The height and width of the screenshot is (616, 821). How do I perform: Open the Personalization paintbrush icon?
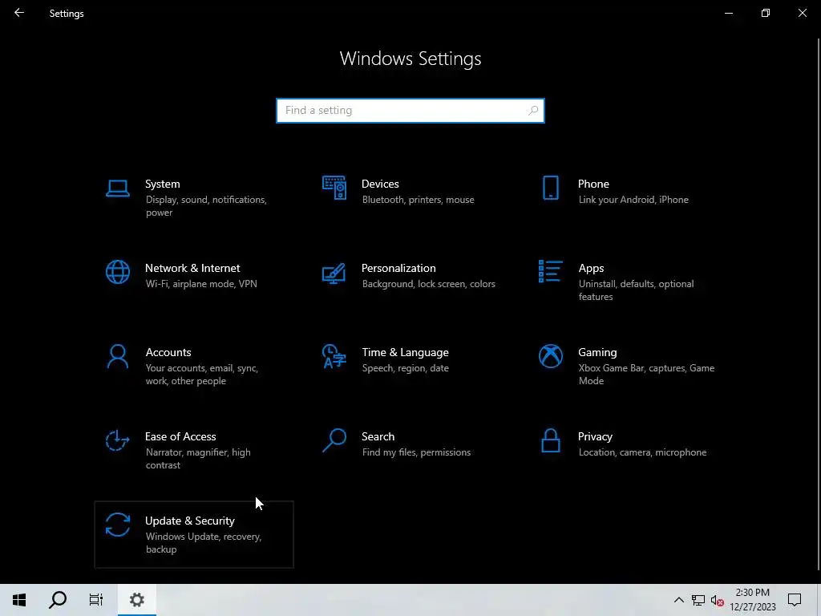(334, 273)
